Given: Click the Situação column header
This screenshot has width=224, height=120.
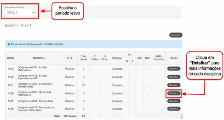Looking at the screenshot, I should tap(117, 58).
